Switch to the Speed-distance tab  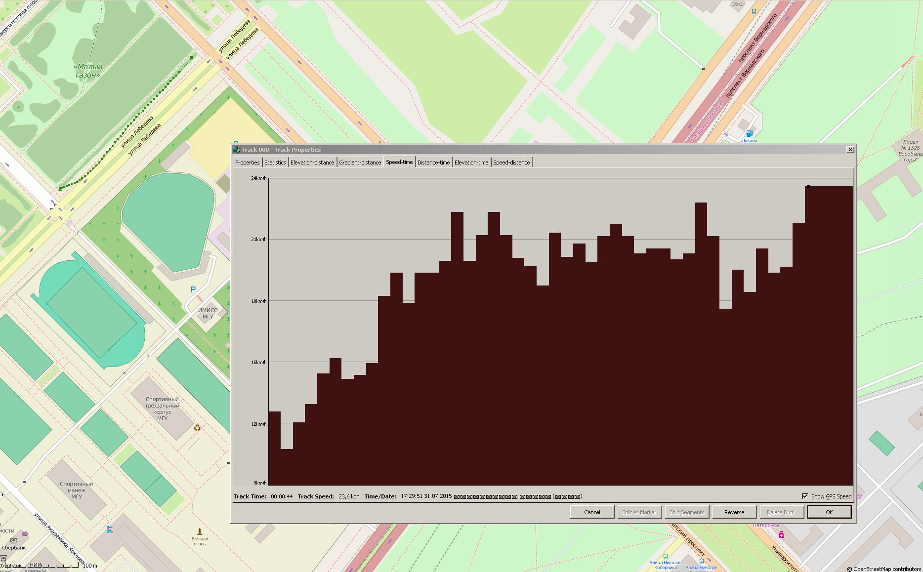511,163
